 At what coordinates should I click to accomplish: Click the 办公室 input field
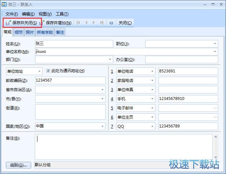(x=182, y=59)
